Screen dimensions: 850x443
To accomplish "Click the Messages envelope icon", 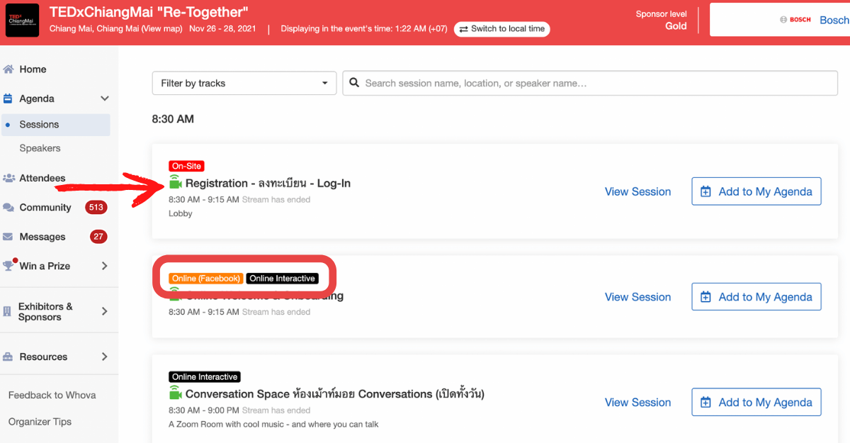I will (8, 236).
